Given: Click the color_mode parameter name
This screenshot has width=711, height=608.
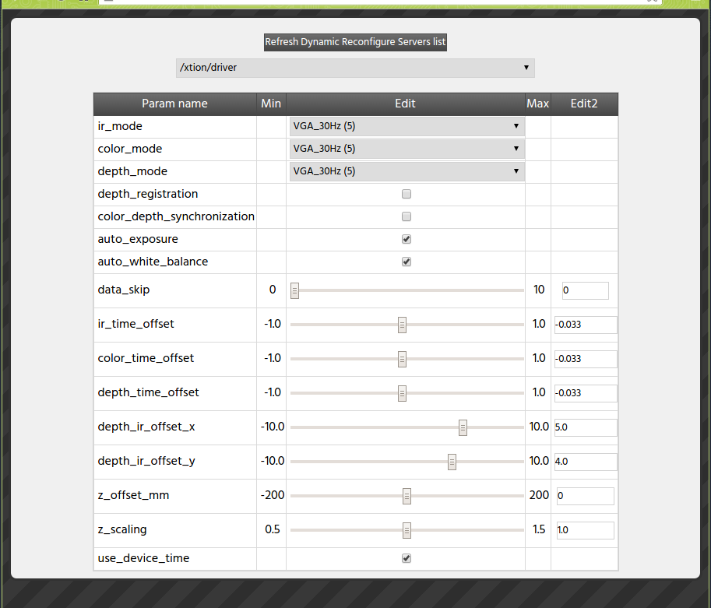Looking at the screenshot, I should click(130, 149).
